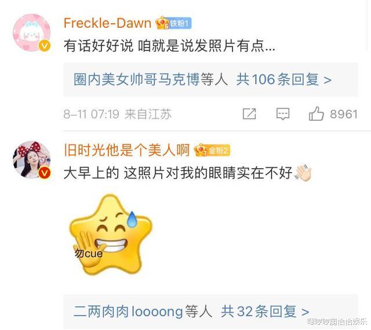The width and height of the screenshot is (371, 330).
Task: Open Freckle-Dawn's profile avatar
Action: click(32, 32)
